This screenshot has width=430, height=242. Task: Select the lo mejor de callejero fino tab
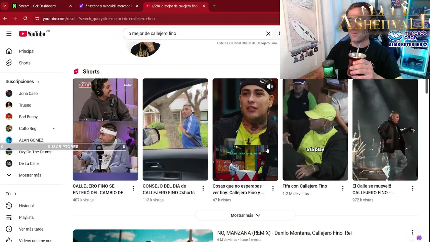click(x=175, y=6)
